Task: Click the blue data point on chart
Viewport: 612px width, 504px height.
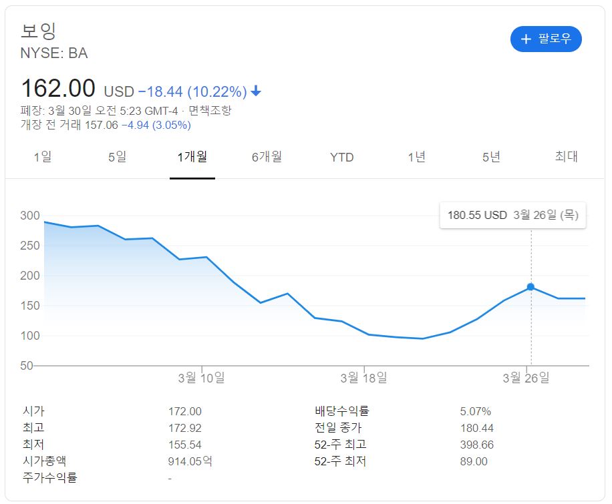Action: pyautogui.click(x=530, y=287)
